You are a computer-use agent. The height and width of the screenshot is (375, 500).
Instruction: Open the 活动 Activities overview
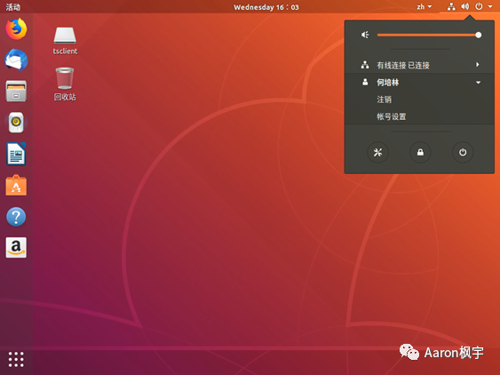pyautogui.click(x=13, y=7)
